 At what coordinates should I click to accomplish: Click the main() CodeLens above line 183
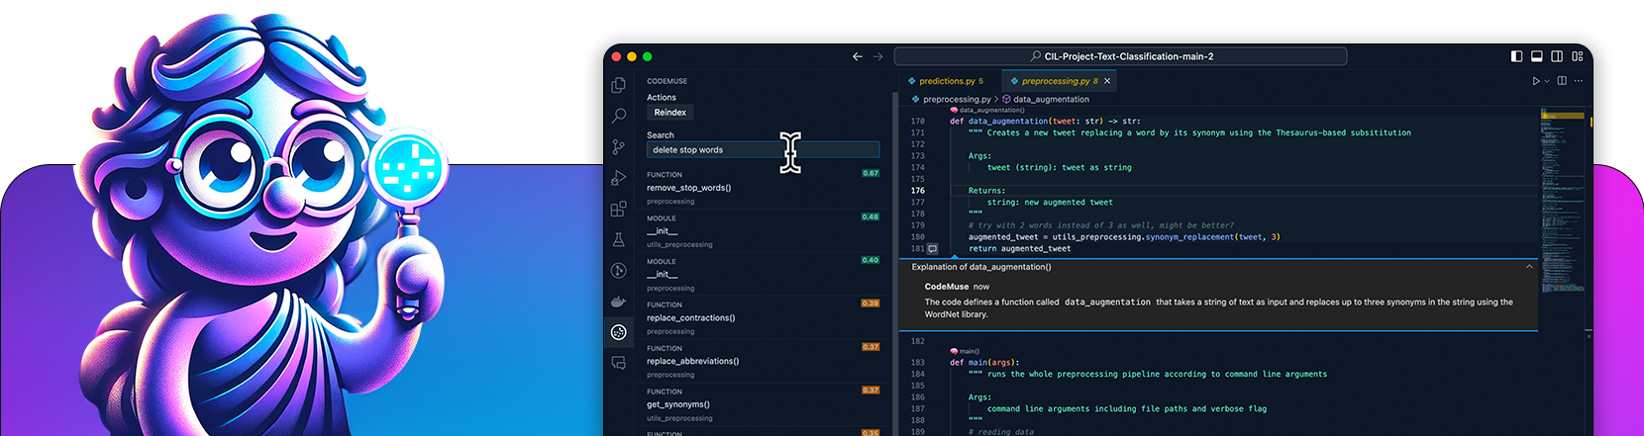(x=966, y=351)
